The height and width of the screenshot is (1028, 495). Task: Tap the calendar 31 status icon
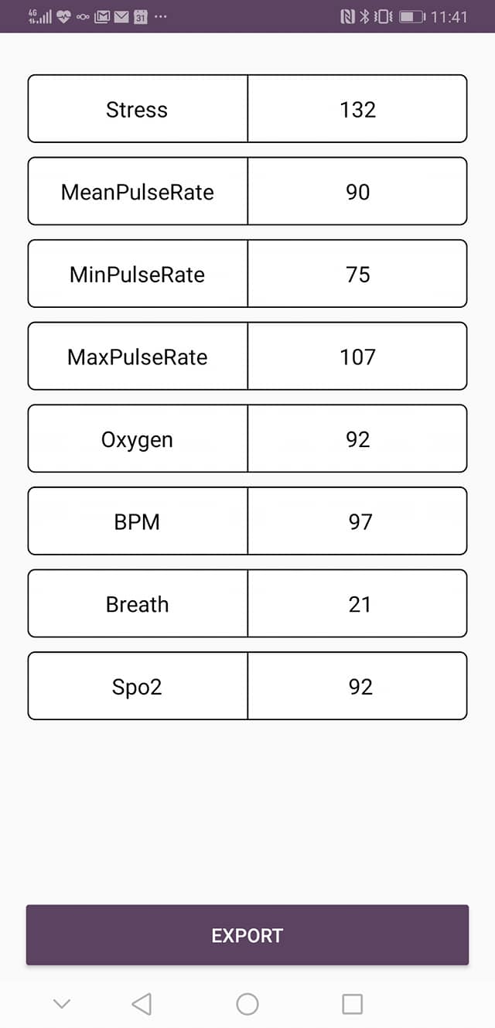(x=141, y=16)
